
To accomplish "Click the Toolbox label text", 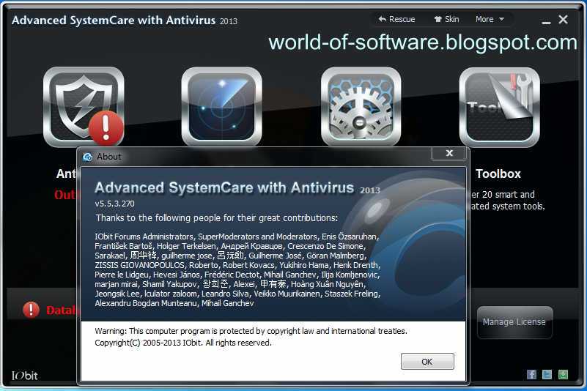I will (498, 174).
